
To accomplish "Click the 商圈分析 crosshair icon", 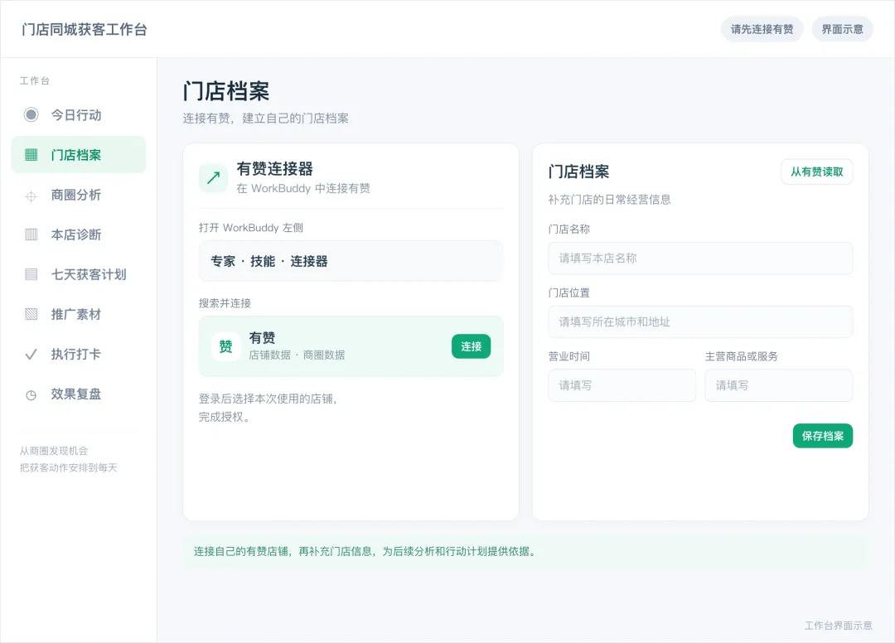I will (x=31, y=197).
